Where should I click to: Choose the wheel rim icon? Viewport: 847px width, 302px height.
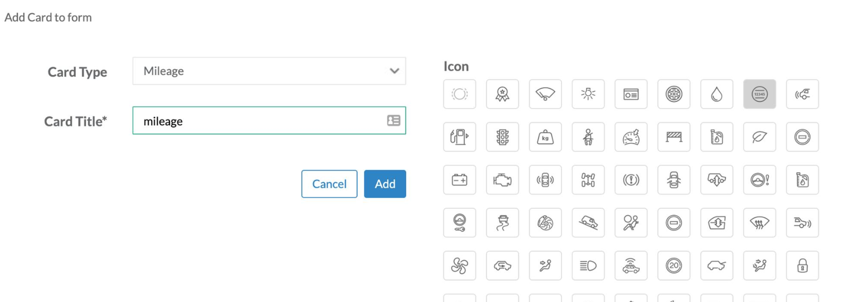click(x=674, y=94)
